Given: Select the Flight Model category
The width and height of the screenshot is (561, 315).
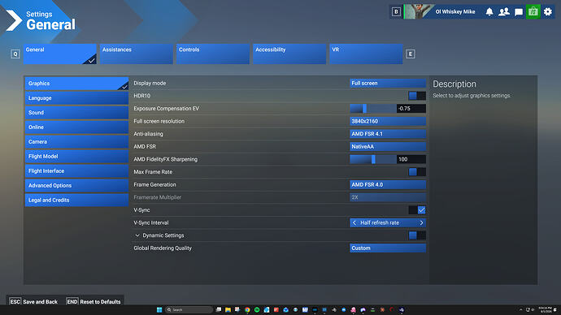Looking at the screenshot, I should (x=76, y=157).
